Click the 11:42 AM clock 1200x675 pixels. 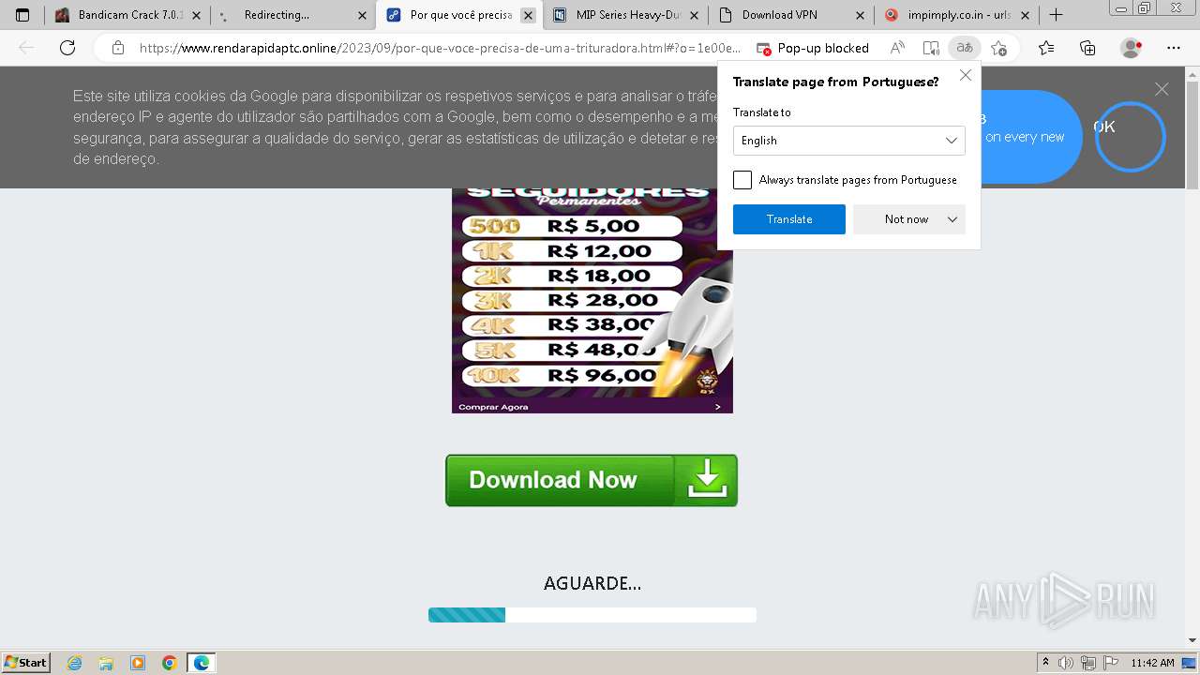point(1152,663)
